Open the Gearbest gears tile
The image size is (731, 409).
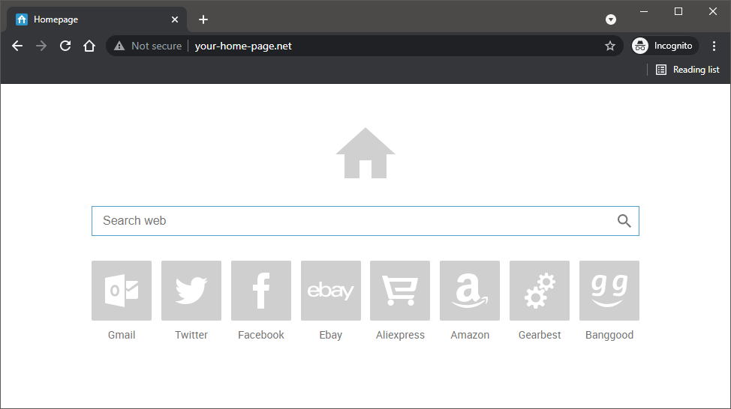(540, 291)
